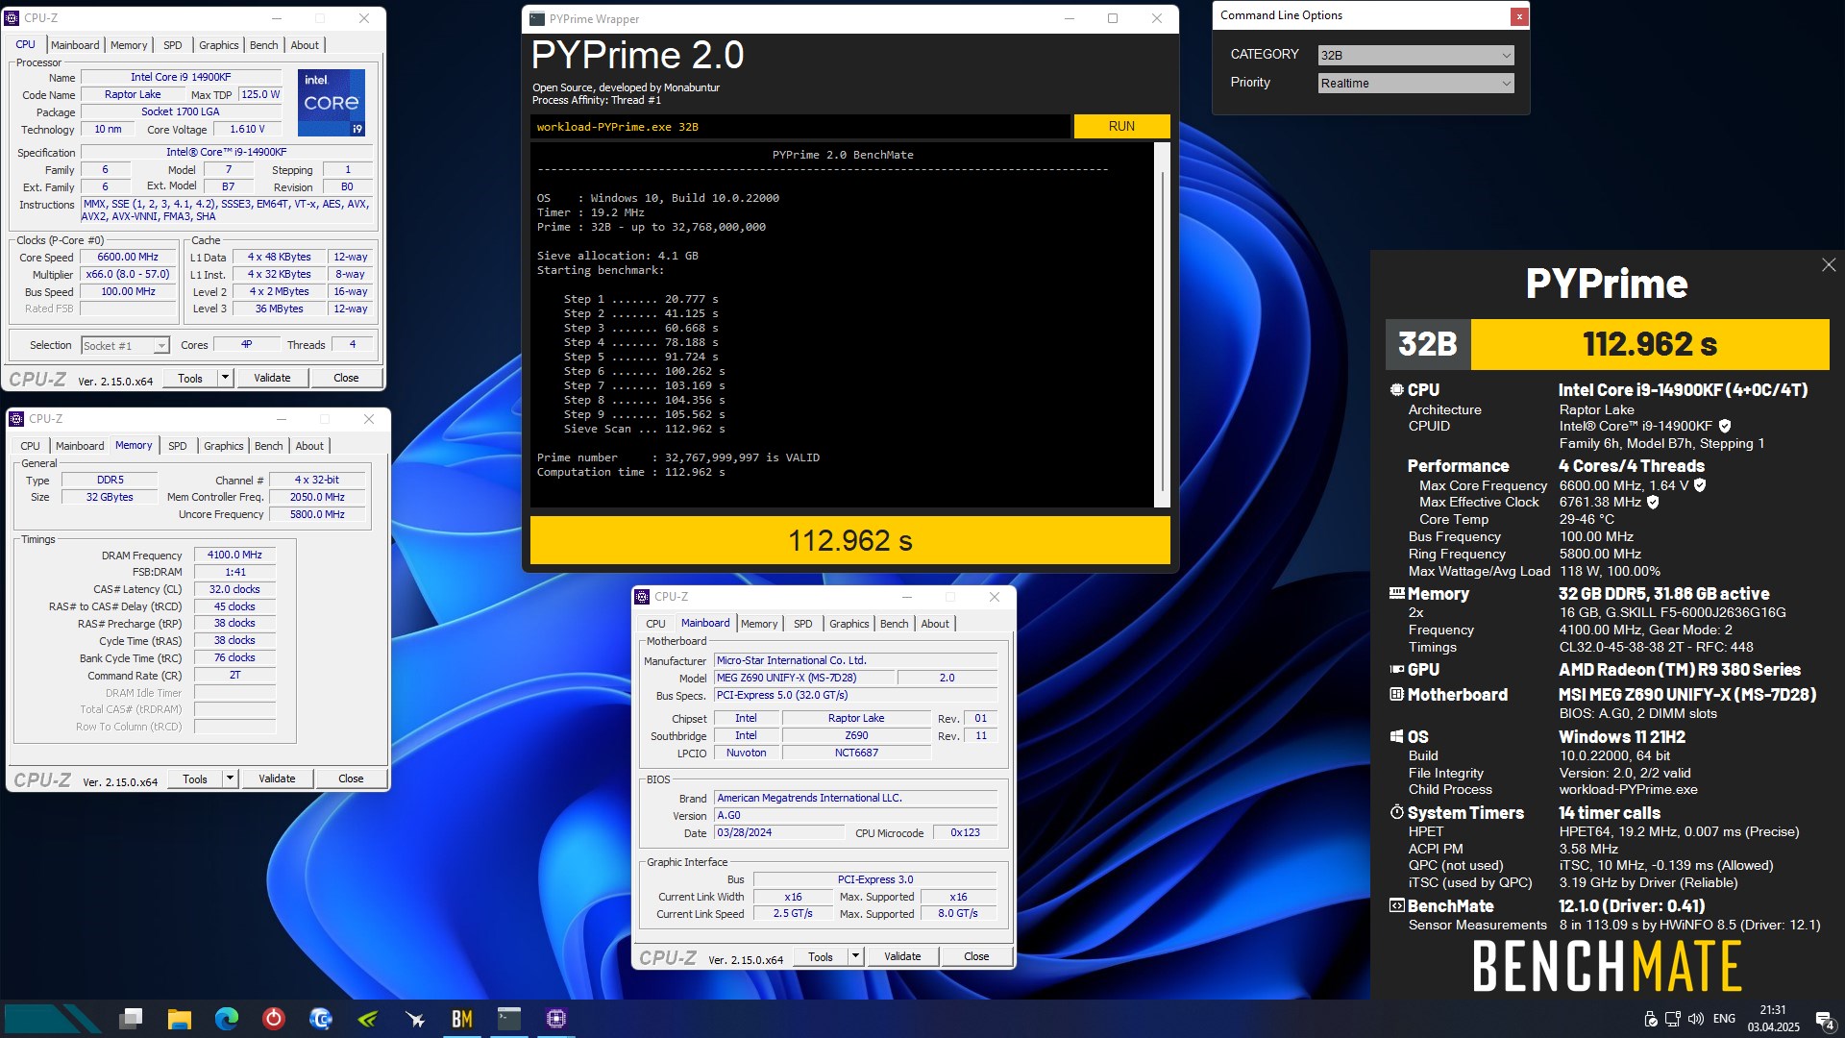Launch Microsoft Edge from the taskbar
The height and width of the screenshot is (1038, 1845).
227,1019
